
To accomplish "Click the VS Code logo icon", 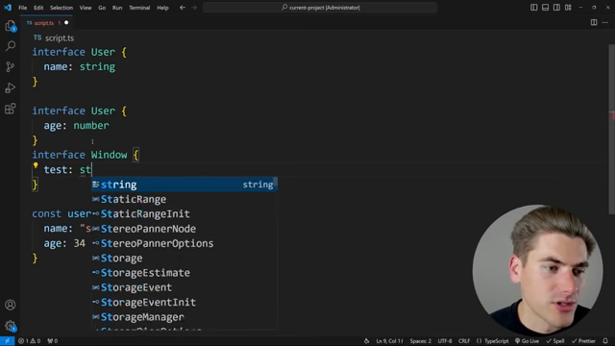I will coord(8,8).
